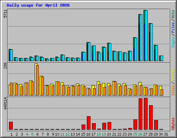
Task: Click green weekend day 11 label
Action: [62, 134]
